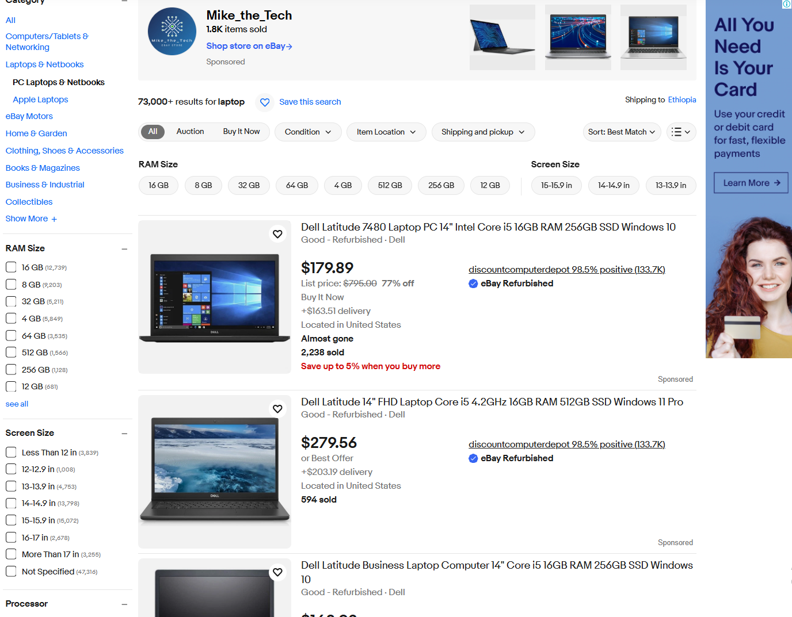Click eBay Refurbished checkmark badge for $279.56 listing

click(473, 458)
